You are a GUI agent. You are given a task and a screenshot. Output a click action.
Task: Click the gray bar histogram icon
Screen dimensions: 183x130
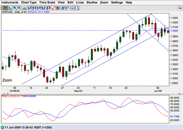25,8
